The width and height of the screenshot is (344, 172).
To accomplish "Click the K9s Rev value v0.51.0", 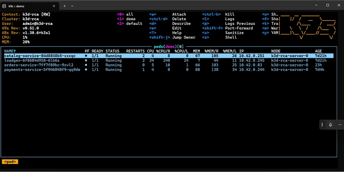I will (x=31, y=28).
